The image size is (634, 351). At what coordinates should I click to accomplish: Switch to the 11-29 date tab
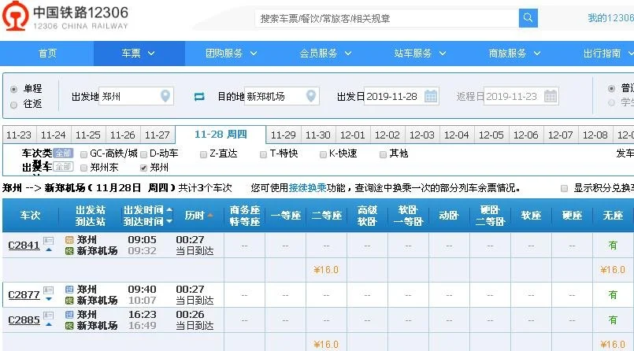click(x=283, y=135)
